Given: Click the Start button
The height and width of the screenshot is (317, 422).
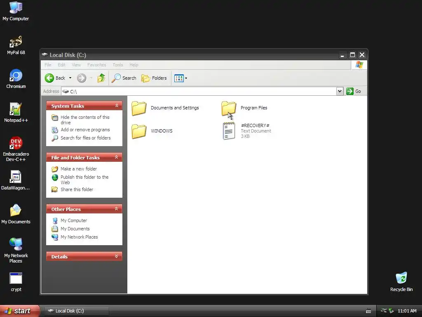Looking at the screenshot, I should coord(19,311).
